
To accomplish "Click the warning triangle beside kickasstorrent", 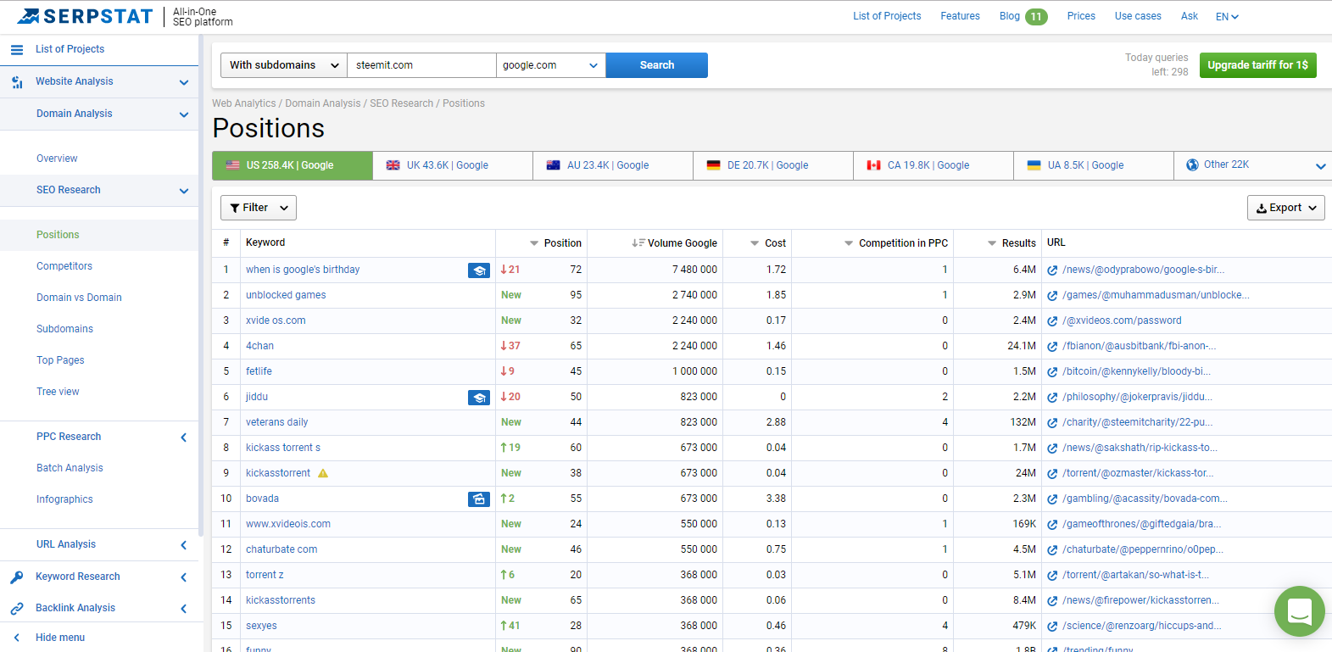I will [323, 473].
